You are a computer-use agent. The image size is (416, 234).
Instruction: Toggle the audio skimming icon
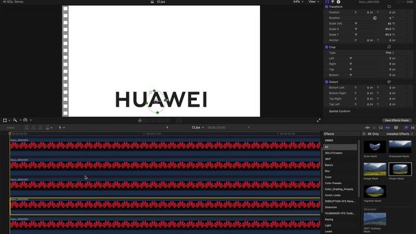pos(374,127)
